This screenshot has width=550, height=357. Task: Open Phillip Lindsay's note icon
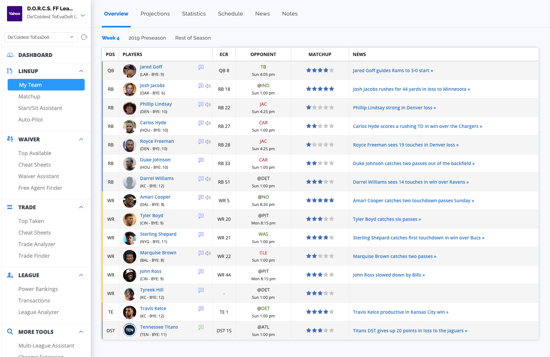click(201, 104)
